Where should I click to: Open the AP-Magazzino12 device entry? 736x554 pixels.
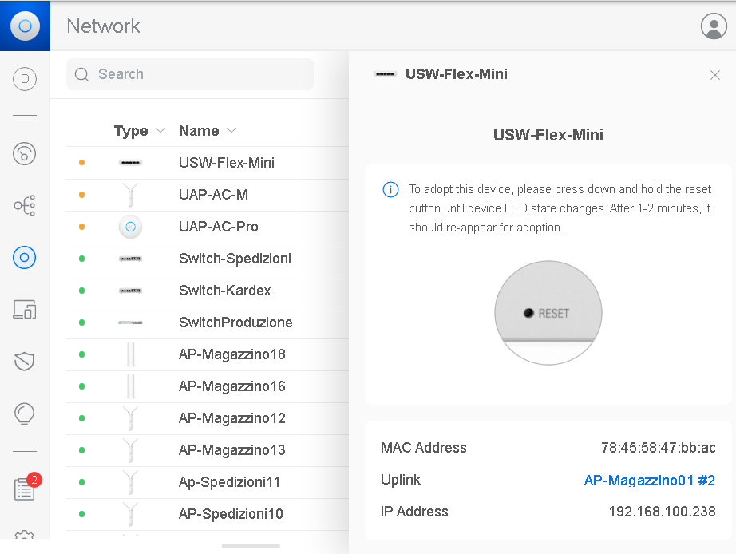click(x=231, y=418)
